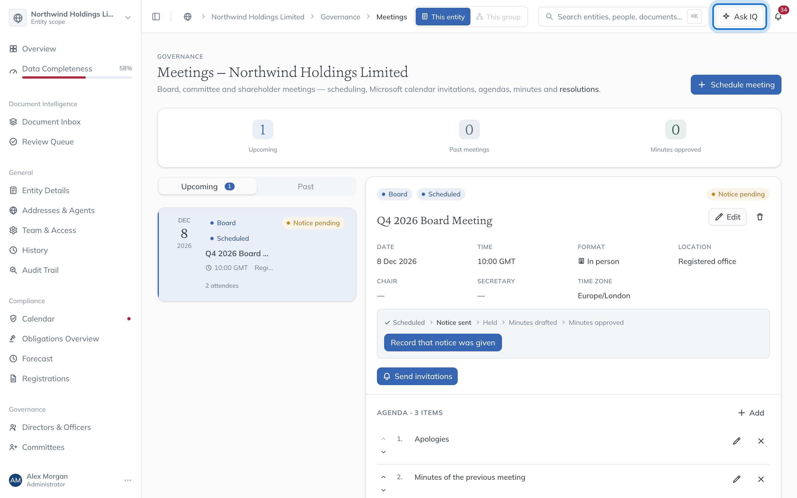Click the Document Inbox layers icon
The image size is (797, 498).
13,122
